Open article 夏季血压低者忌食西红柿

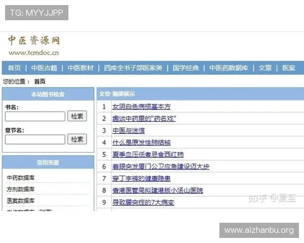pos(148,154)
